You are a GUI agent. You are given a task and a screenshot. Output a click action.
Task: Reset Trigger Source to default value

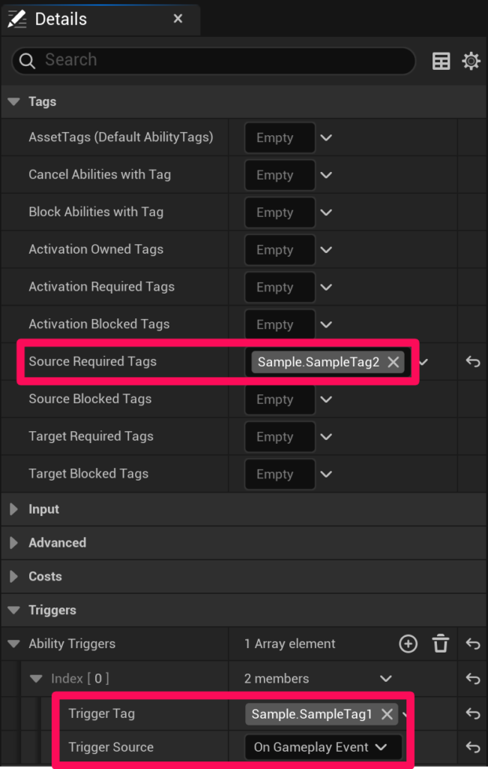[472, 747]
